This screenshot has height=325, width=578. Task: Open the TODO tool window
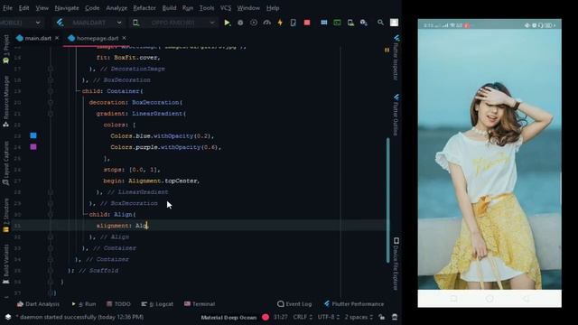(118, 304)
